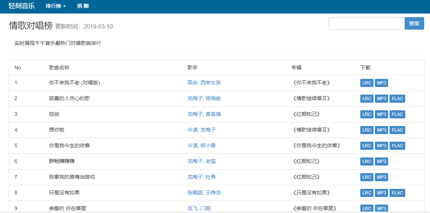Screen dimensions: 430x213
Task: Download FLAC for 只是没有如果
Action: 397,193
